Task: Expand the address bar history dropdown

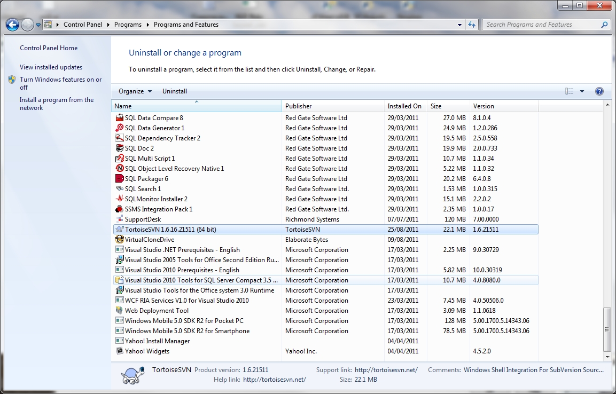Action: coord(459,25)
